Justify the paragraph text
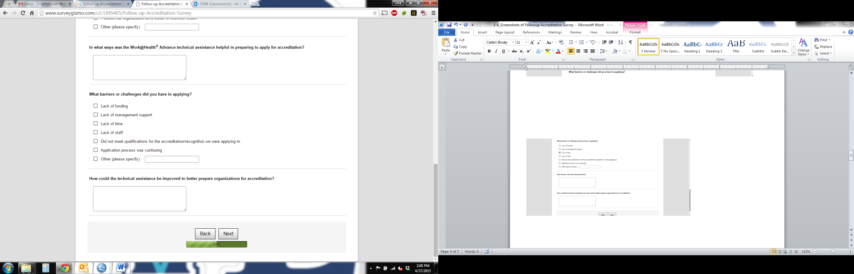Screen dimensions: 854x274 click(593, 51)
